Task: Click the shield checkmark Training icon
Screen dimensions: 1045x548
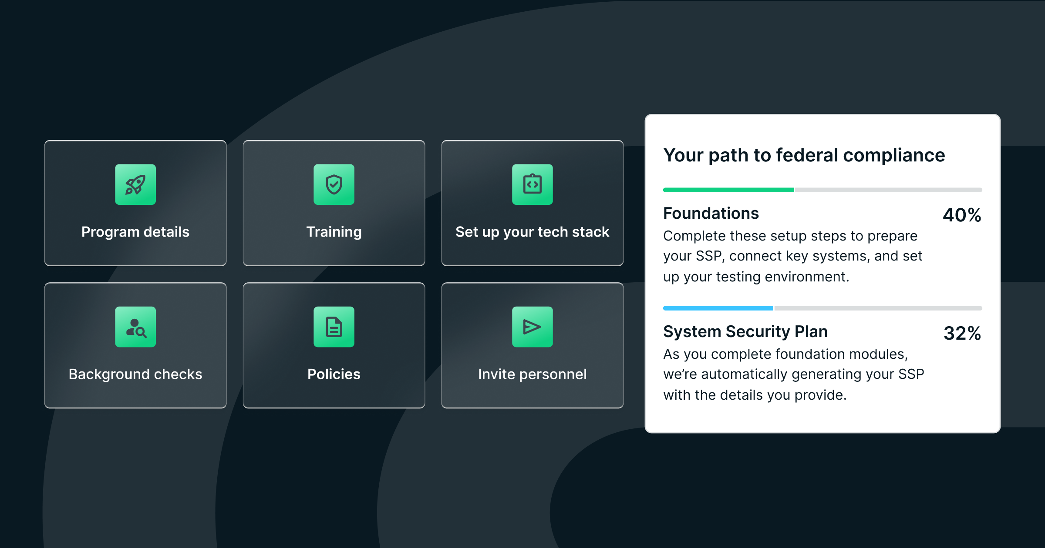Action: pos(334,184)
